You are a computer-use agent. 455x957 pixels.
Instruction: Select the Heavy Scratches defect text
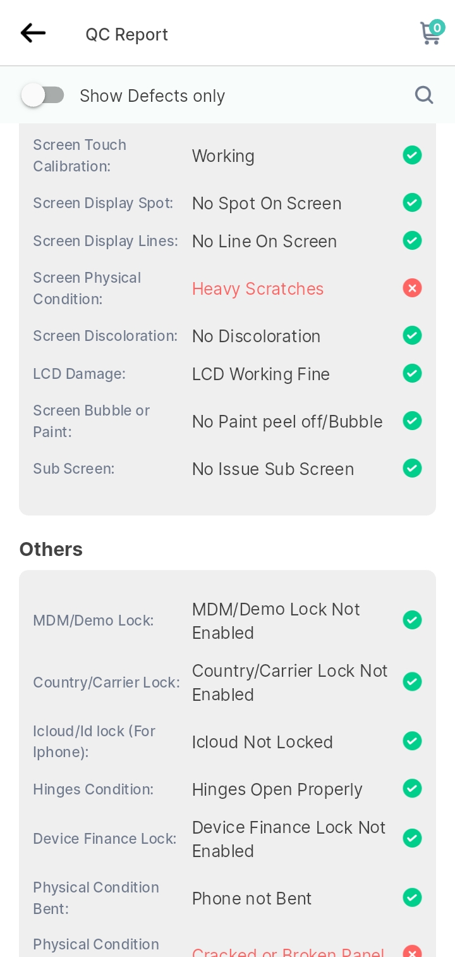tap(258, 289)
